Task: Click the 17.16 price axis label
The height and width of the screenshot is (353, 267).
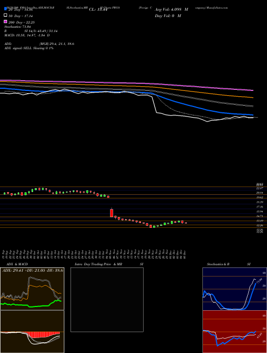Action: click(x=260, y=206)
